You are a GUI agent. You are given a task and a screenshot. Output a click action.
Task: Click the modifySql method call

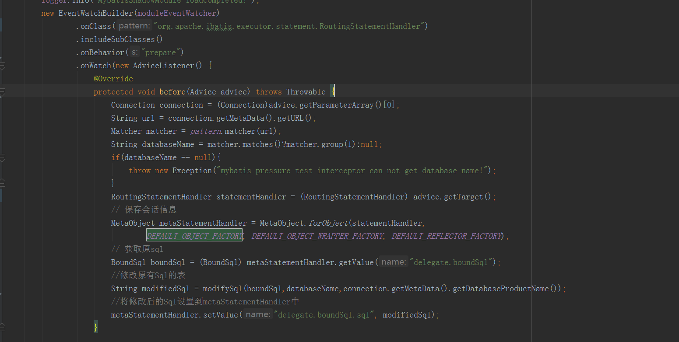pyautogui.click(x=222, y=288)
